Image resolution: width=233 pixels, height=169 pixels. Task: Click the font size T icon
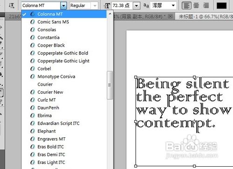point(107,6)
